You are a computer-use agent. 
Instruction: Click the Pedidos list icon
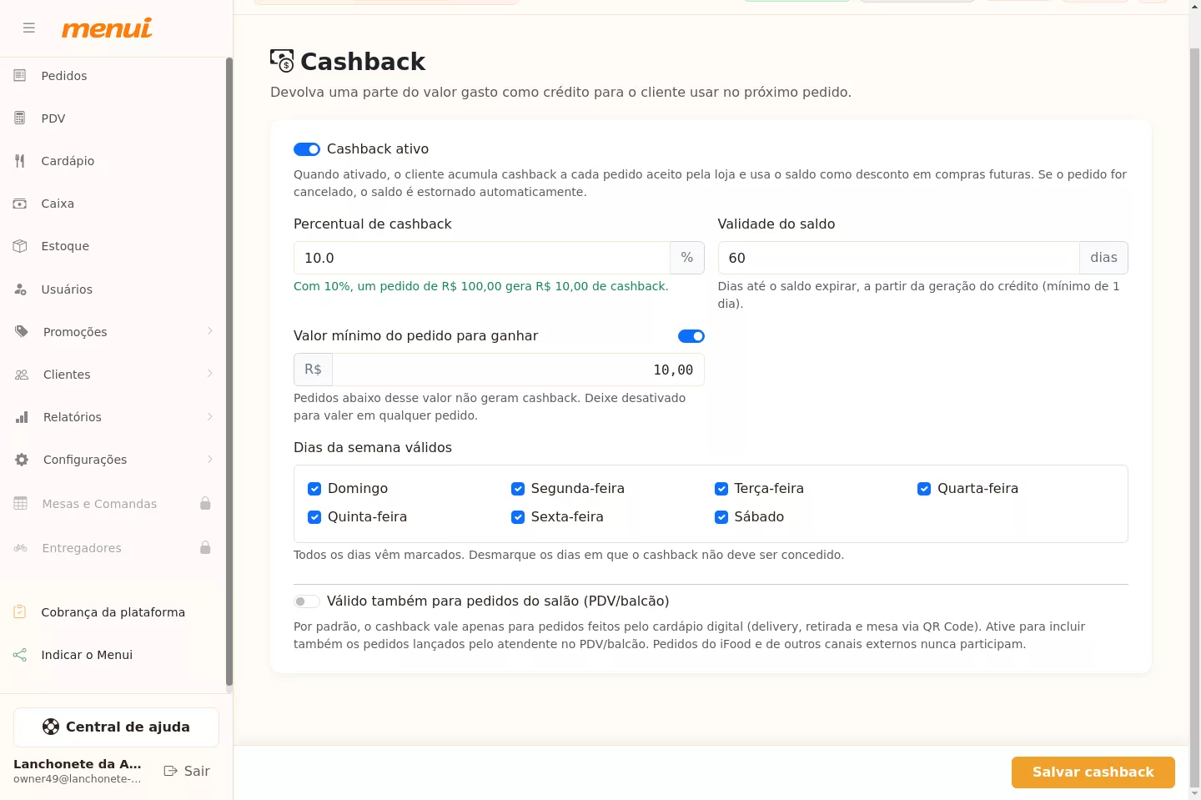click(x=20, y=76)
